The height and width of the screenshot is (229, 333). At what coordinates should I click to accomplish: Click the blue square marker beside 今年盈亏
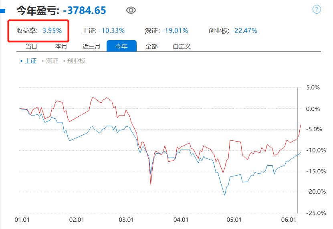(x=2, y=11)
